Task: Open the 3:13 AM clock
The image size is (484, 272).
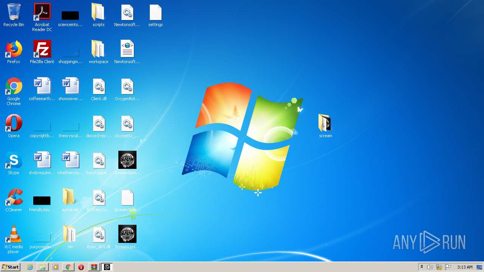Action: (465, 267)
